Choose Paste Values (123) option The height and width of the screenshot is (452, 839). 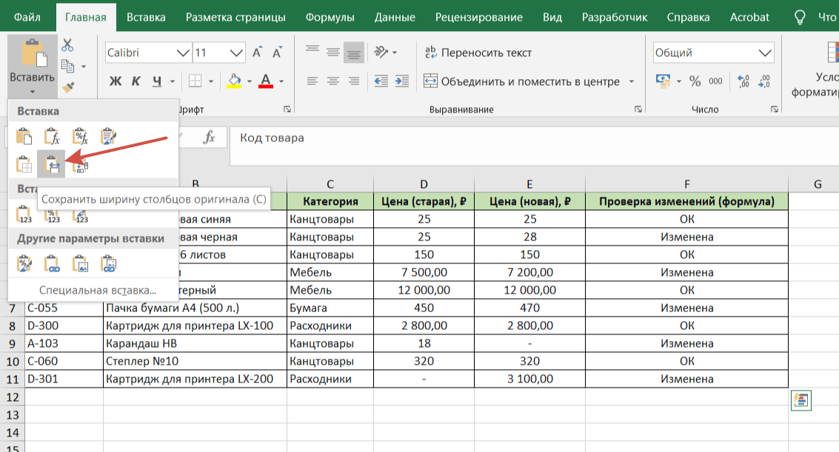pos(24,215)
